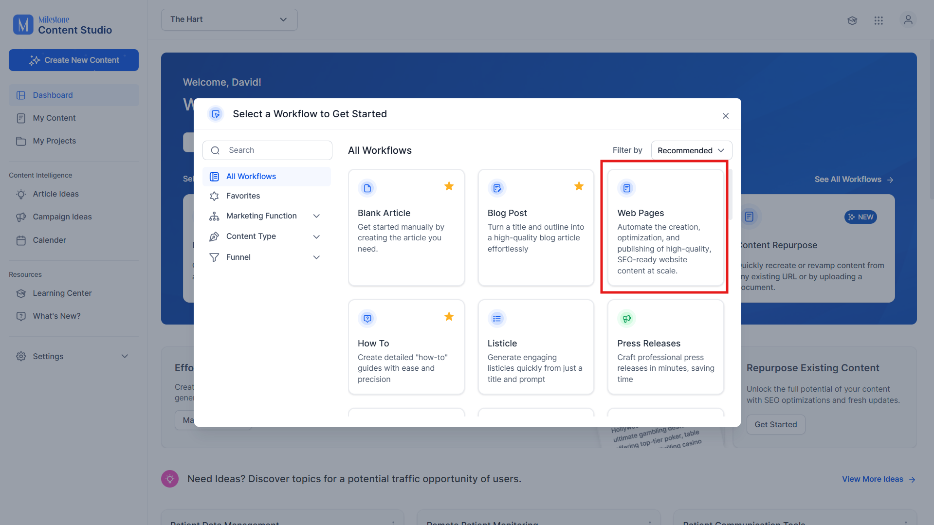Close the workflow selection dialog

tap(726, 116)
